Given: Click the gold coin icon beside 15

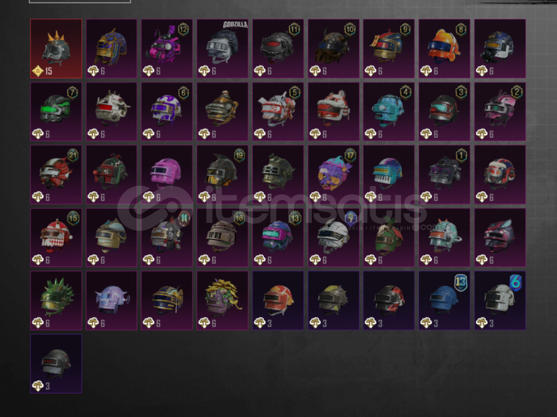Looking at the screenshot, I should tap(38, 71).
